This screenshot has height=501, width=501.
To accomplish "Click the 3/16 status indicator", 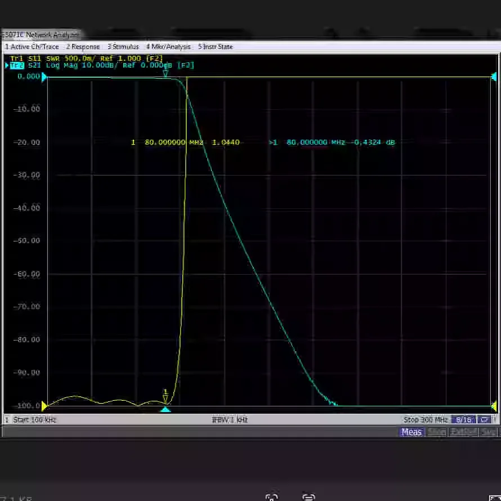I will pos(463,419).
